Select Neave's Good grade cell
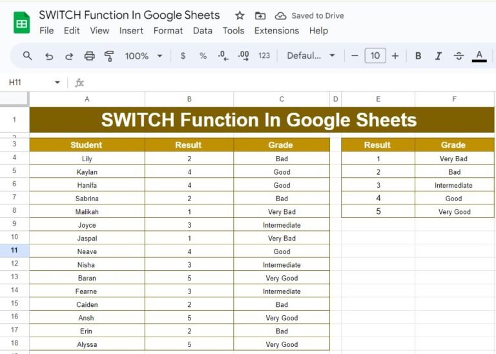496x354 pixels. click(x=282, y=251)
